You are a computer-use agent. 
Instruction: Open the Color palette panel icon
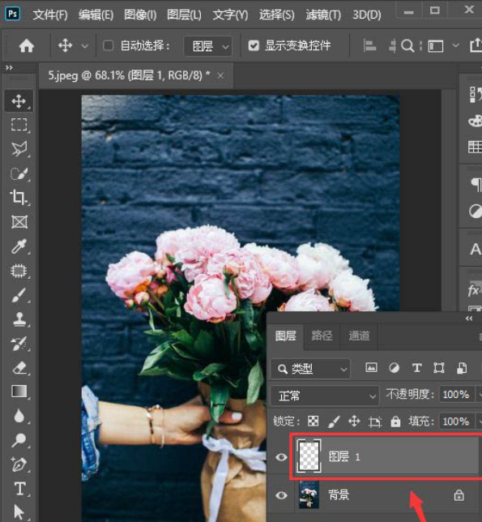click(x=475, y=121)
